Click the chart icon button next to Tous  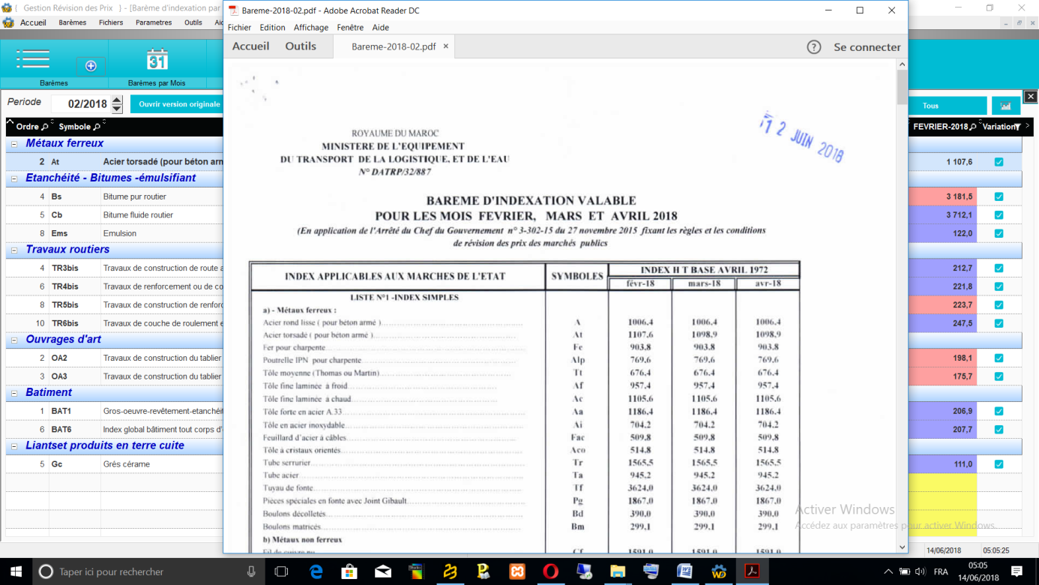(x=1005, y=106)
